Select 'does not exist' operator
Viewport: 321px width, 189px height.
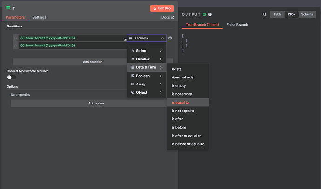(x=188, y=78)
